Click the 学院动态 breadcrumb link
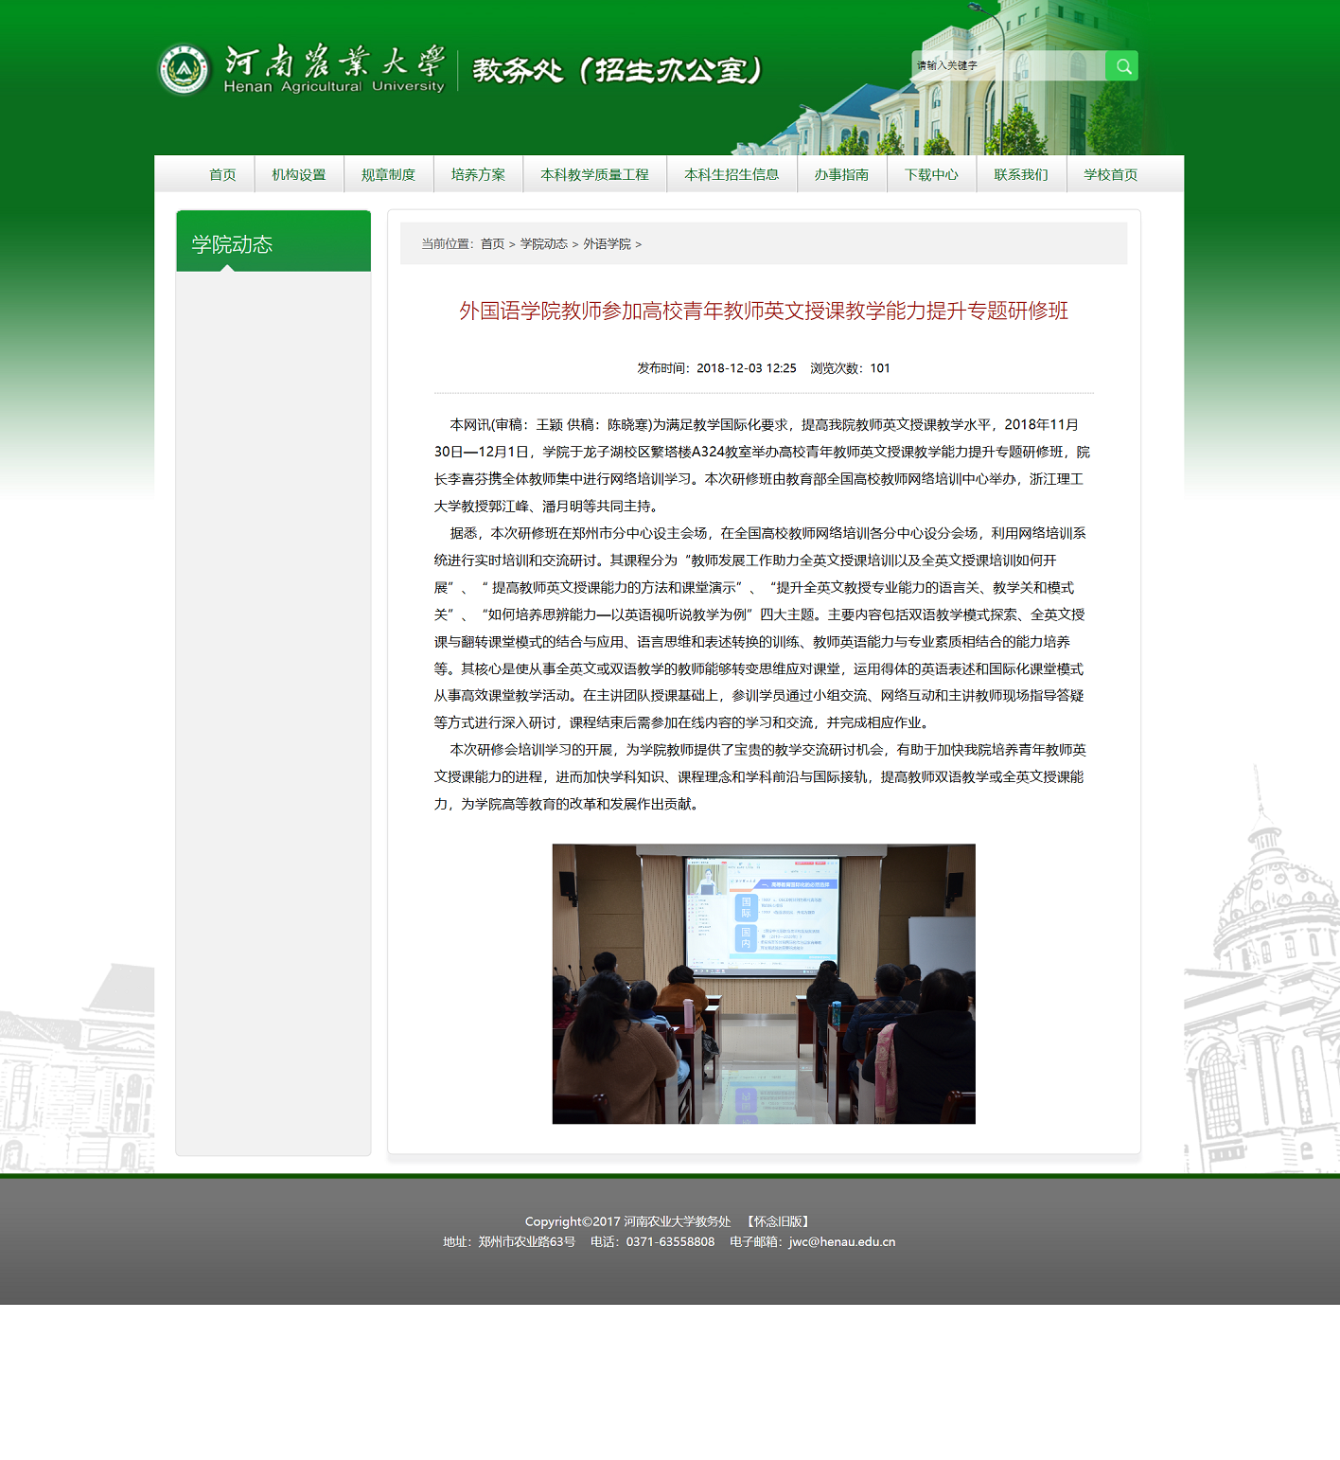 coord(543,244)
